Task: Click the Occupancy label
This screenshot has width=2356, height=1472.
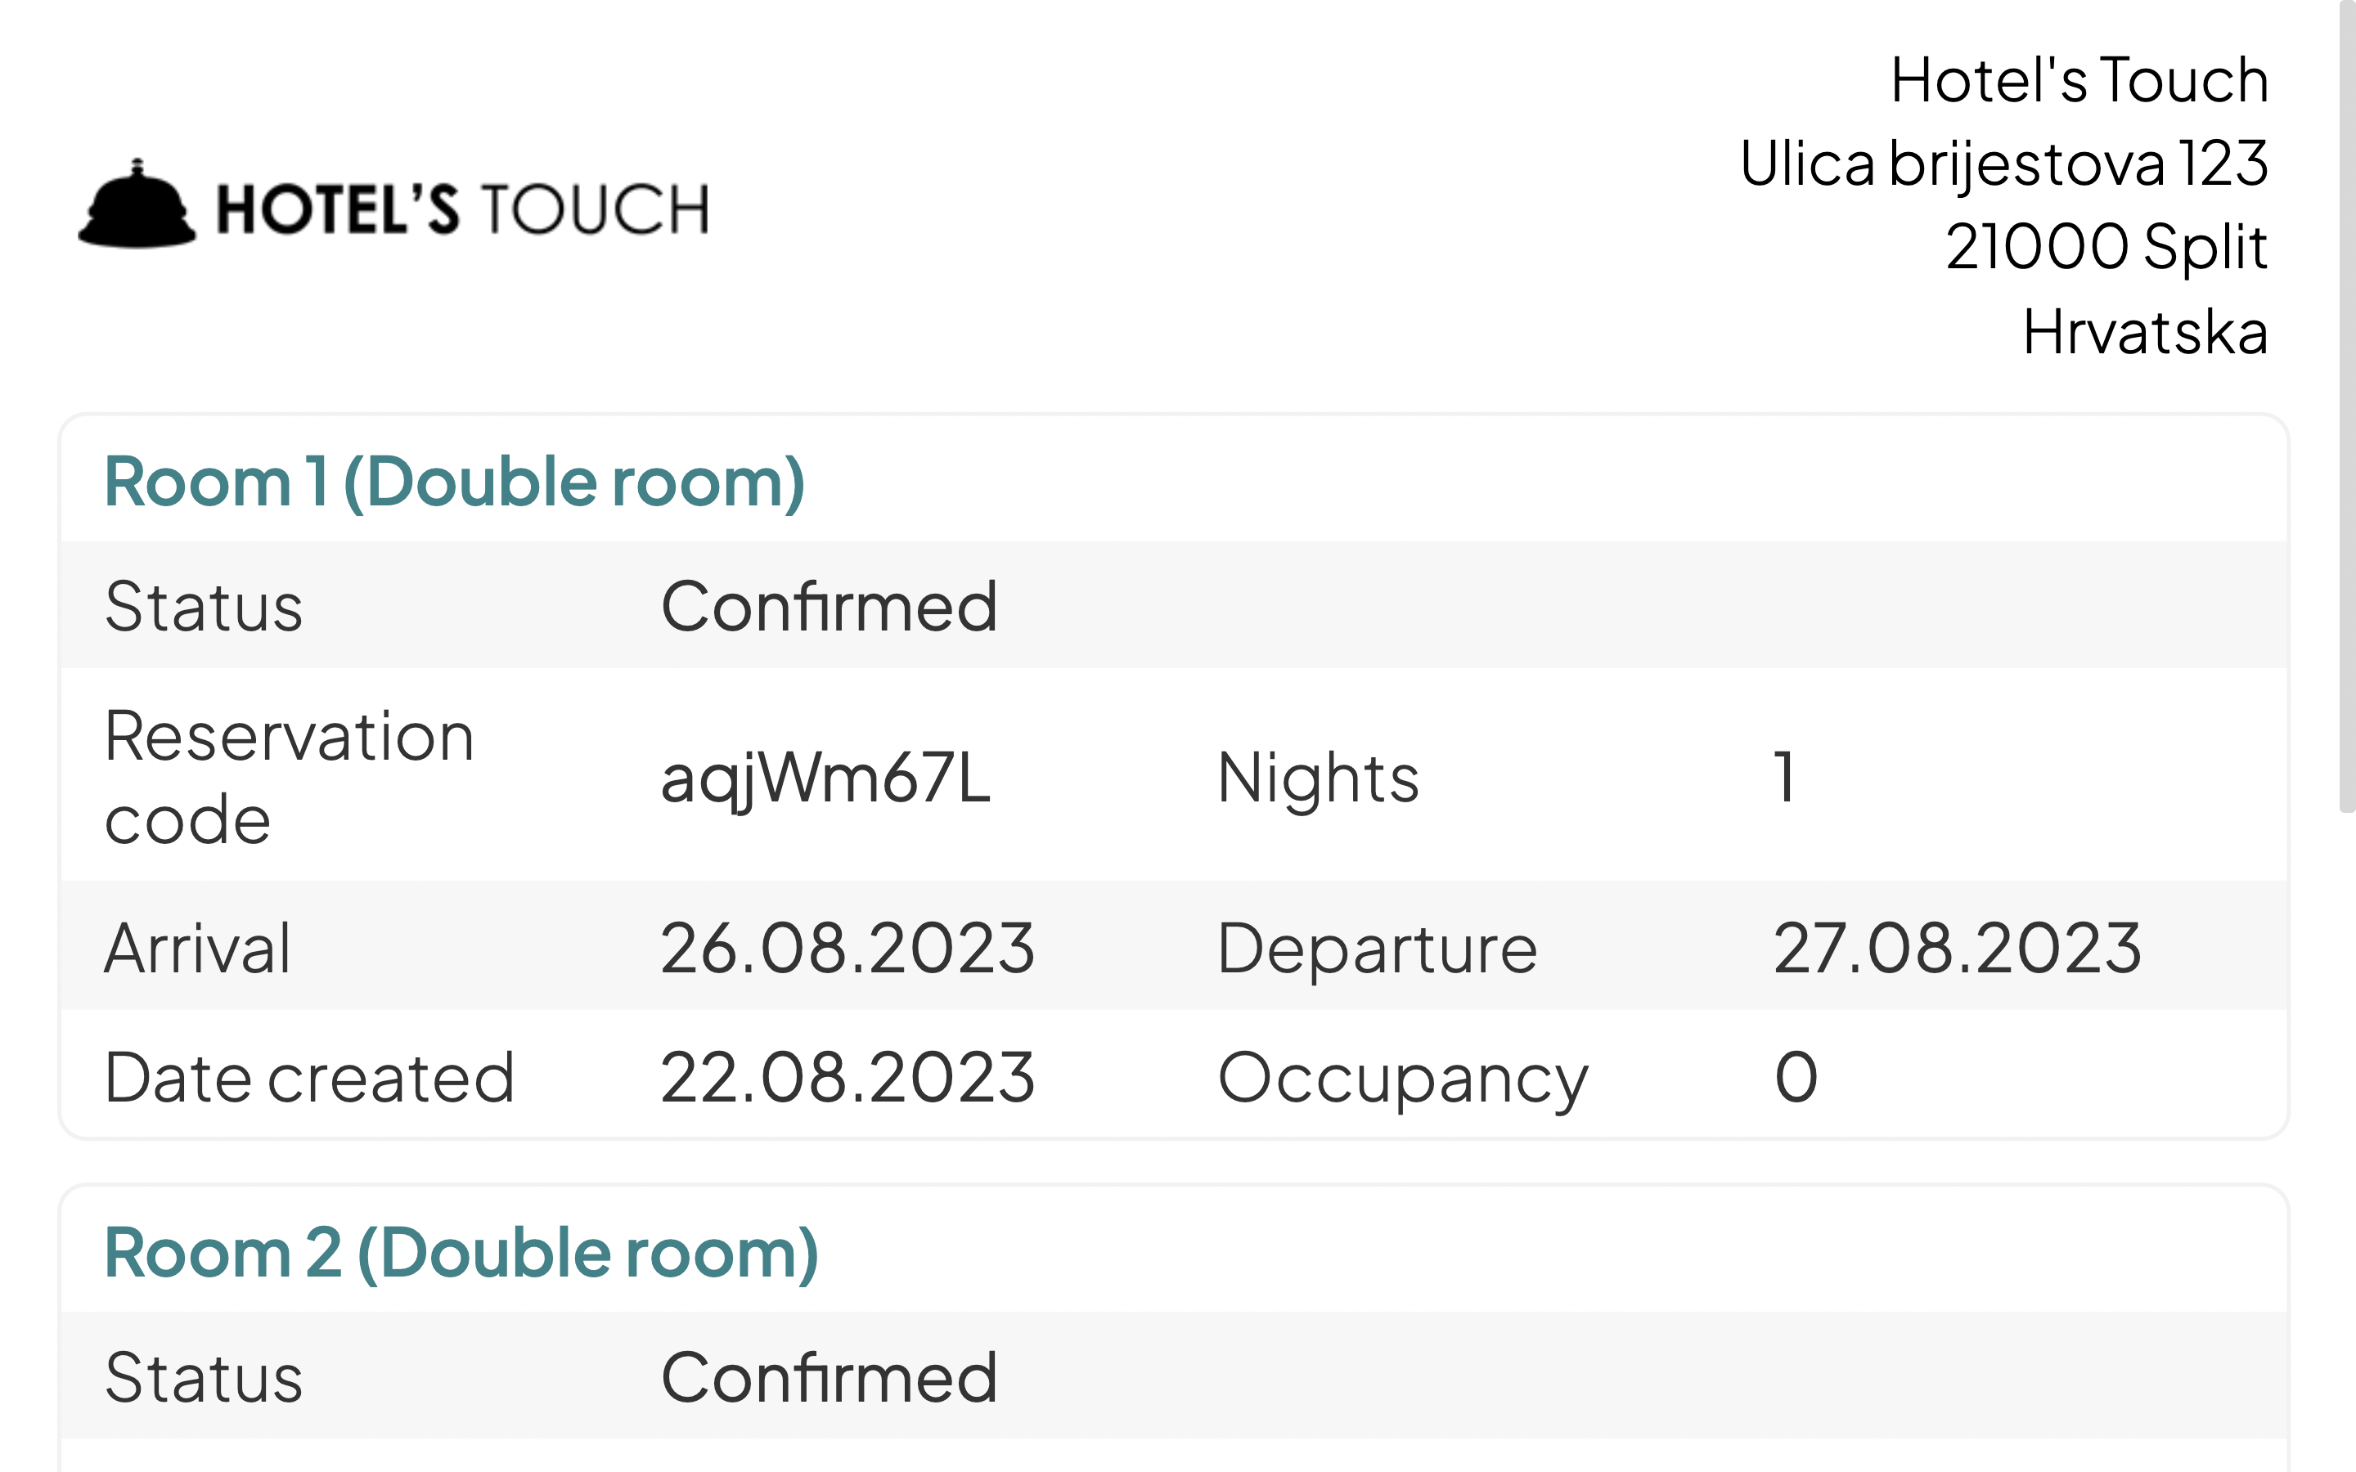Action: click(1403, 1079)
